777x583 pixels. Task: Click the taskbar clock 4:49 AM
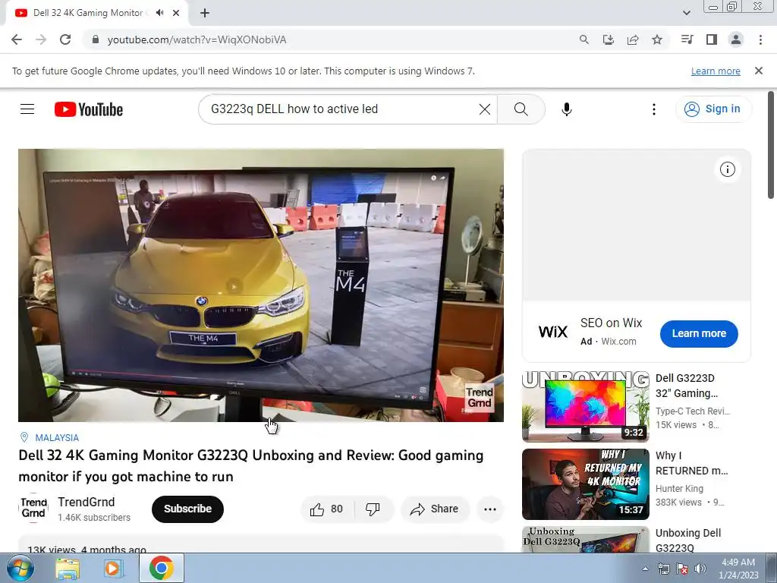click(x=738, y=569)
